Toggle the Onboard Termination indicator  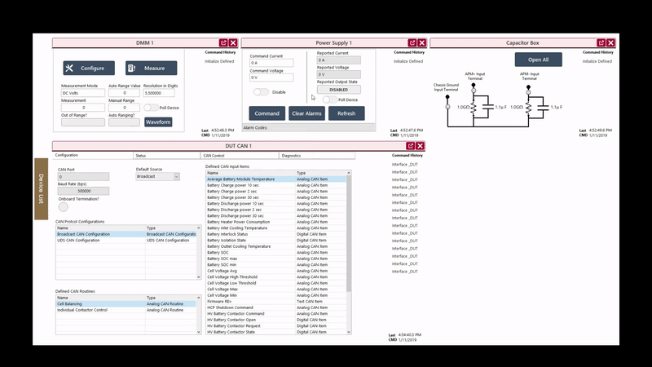[64, 207]
